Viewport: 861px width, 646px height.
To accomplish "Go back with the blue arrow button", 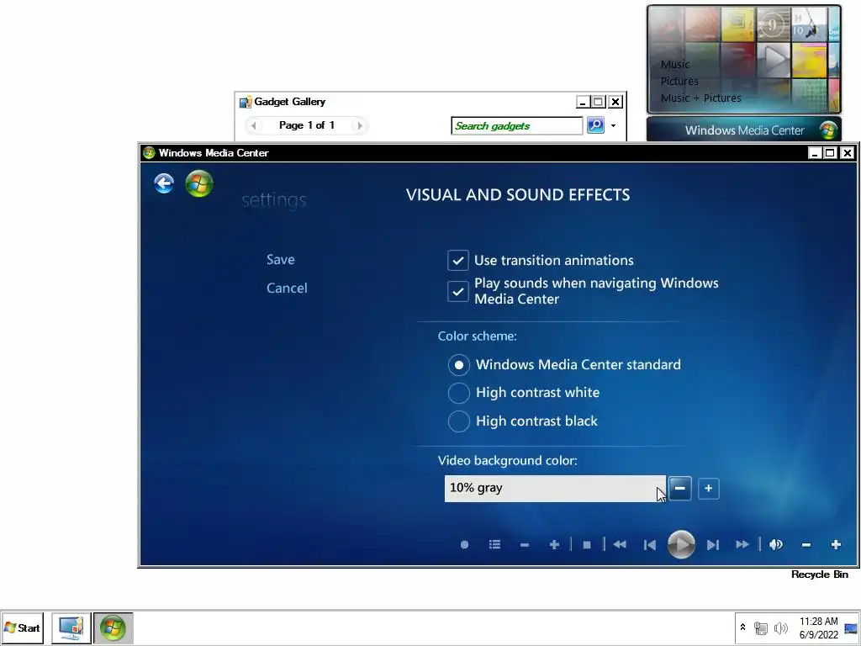I will pyautogui.click(x=164, y=183).
